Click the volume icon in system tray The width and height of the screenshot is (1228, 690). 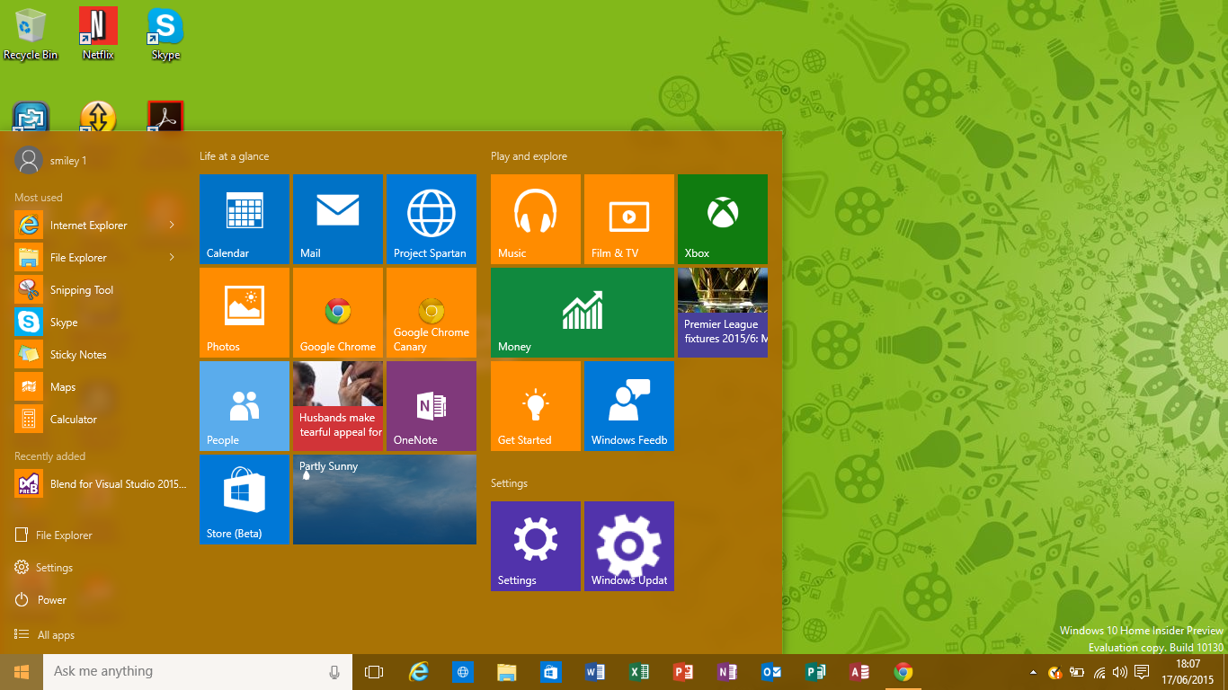pyautogui.click(x=1119, y=672)
